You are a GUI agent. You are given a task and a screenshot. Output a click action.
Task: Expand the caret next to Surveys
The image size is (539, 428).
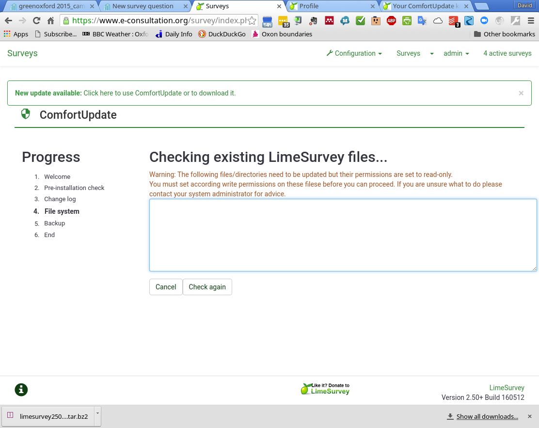(x=432, y=54)
